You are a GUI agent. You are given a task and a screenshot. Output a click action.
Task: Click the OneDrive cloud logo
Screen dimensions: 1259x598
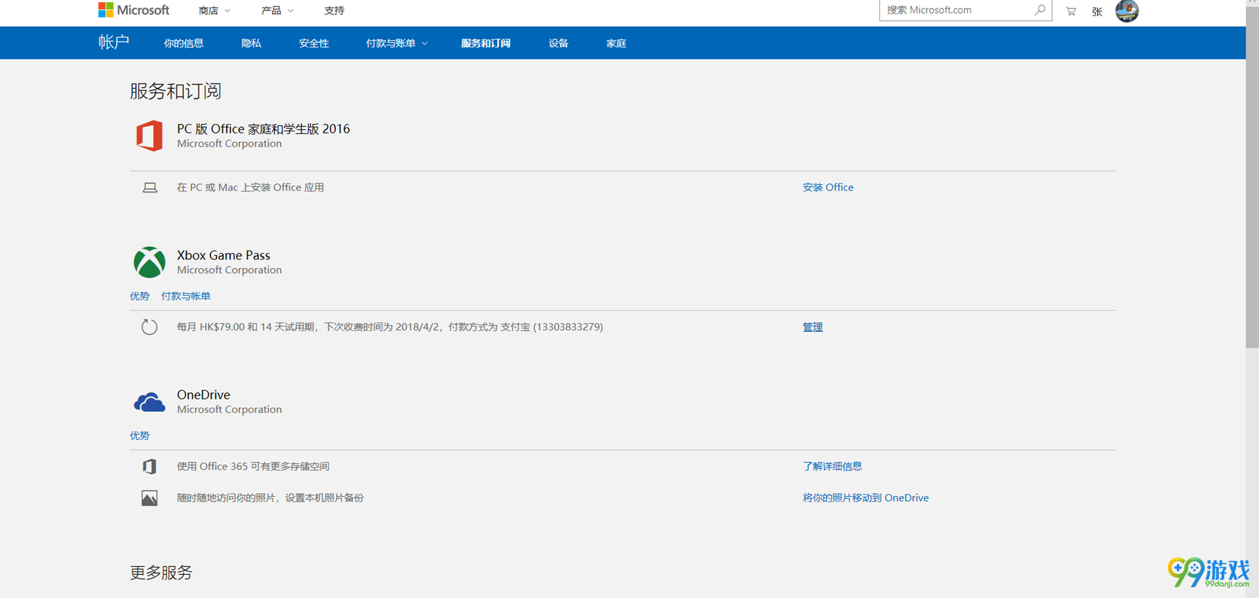pos(150,402)
